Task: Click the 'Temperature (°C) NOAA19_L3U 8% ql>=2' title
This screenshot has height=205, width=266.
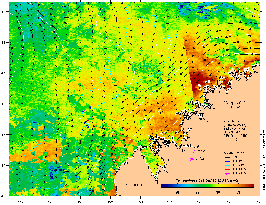Action: (x=207, y=181)
